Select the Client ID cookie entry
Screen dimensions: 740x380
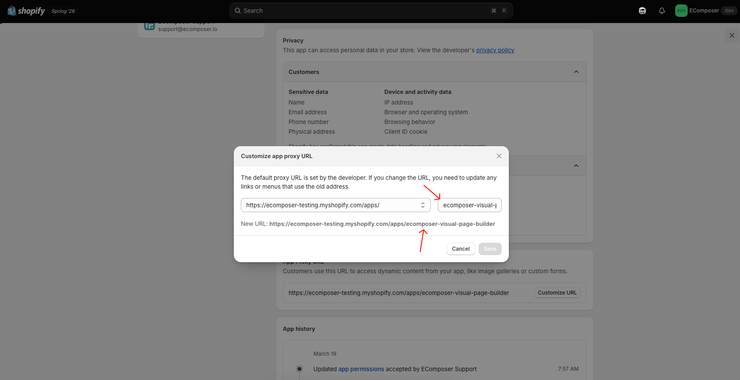point(406,132)
